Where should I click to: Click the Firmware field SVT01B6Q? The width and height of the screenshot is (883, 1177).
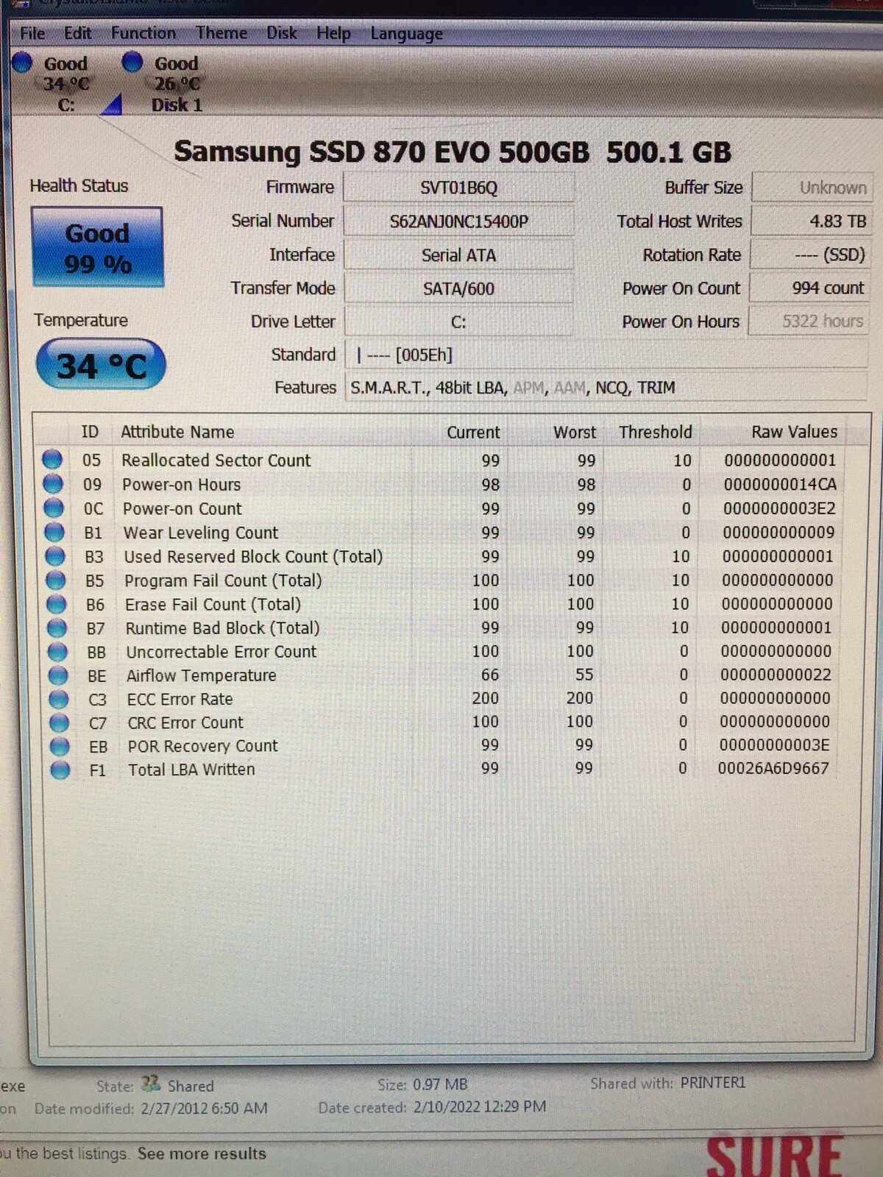click(458, 188)
